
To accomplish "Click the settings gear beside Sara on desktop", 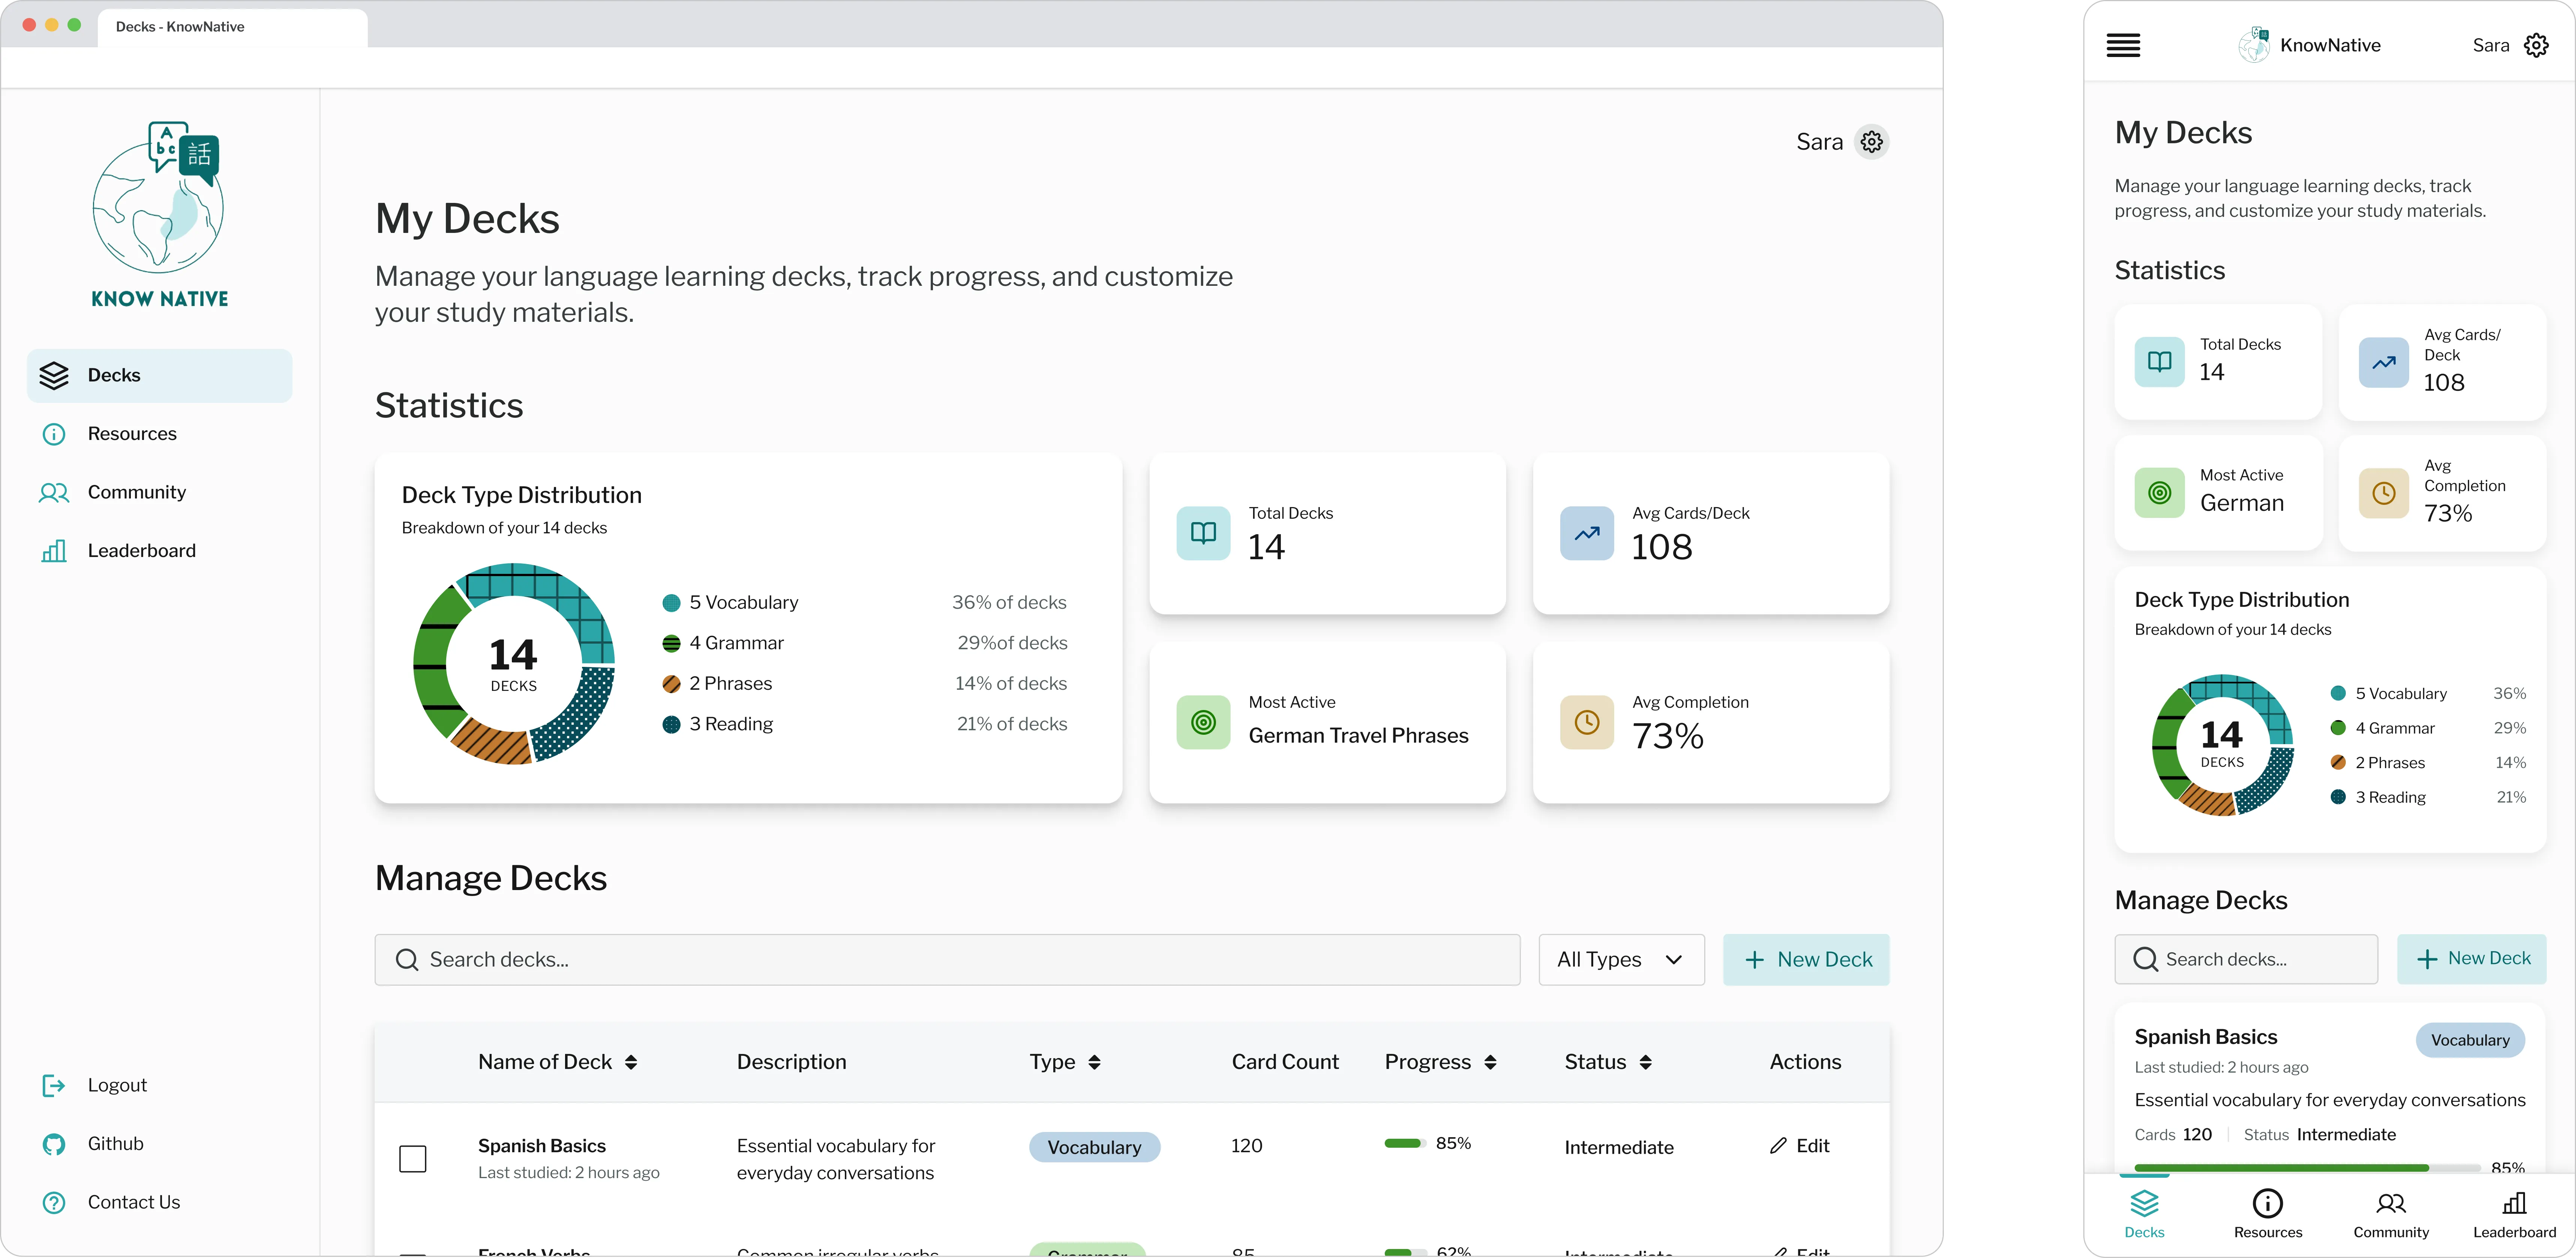I will point(1871,142).
